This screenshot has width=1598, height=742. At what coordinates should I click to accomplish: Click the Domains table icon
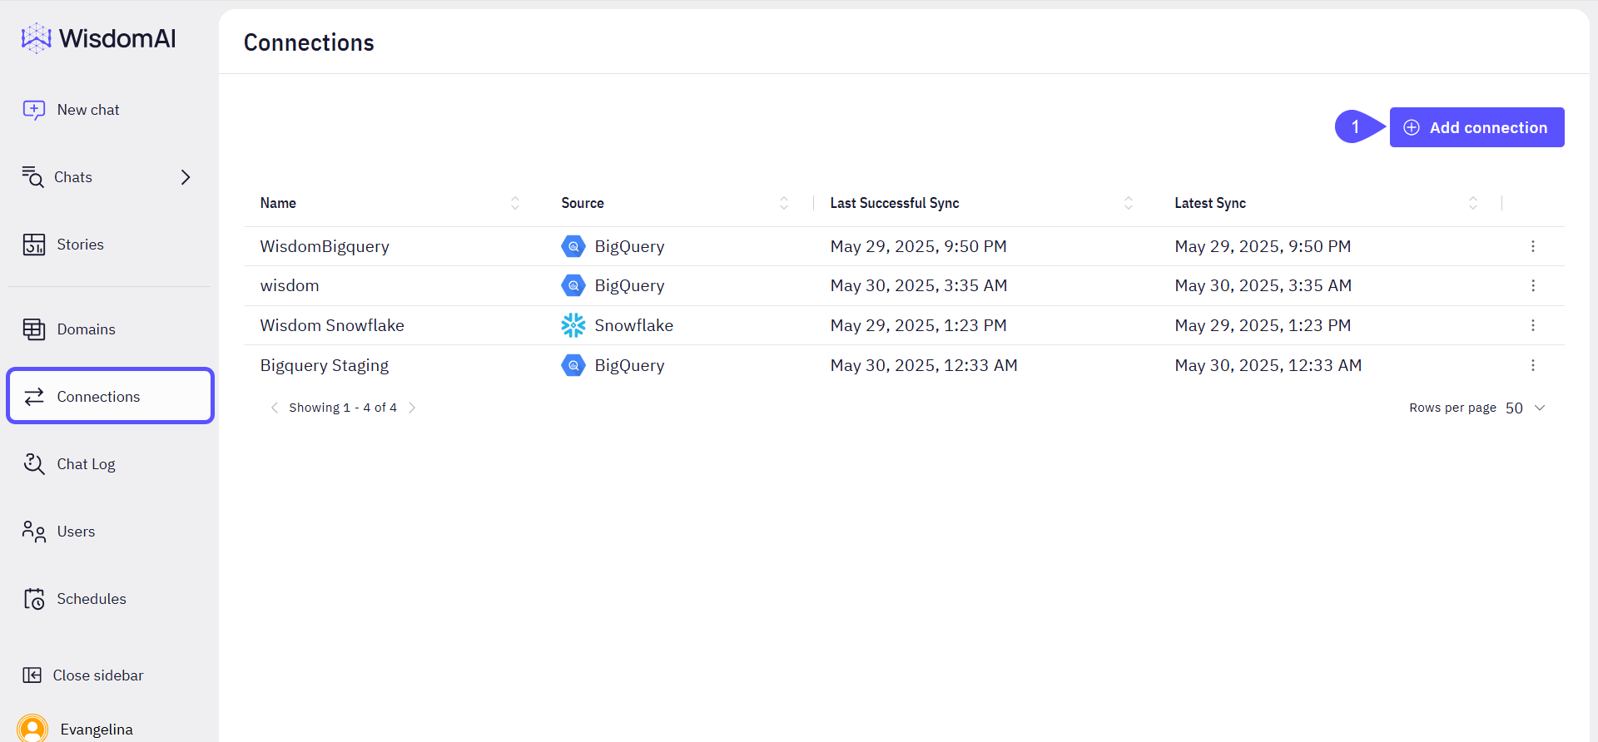(x=34, y=329)
